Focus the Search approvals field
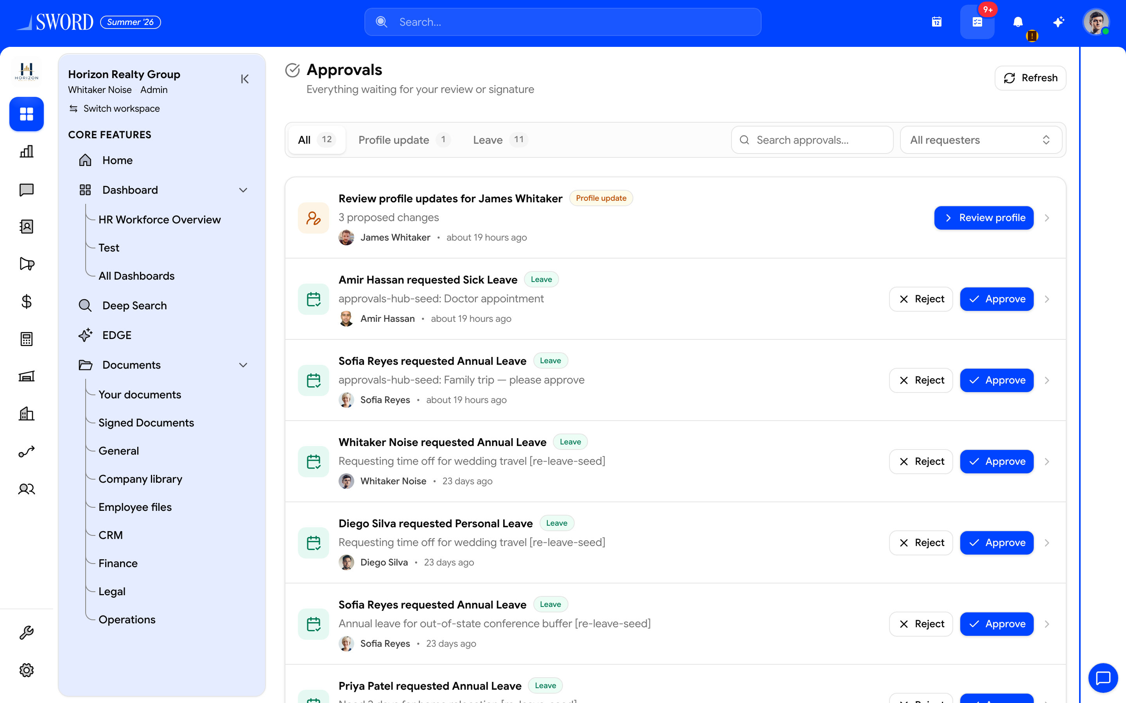 (x=812, y=140)
